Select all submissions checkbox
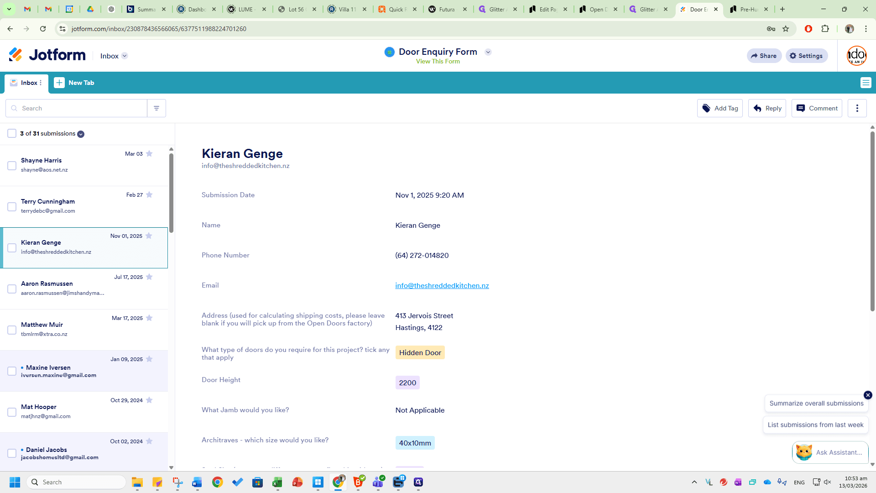 pyautogui.click(x=12, y=133)
